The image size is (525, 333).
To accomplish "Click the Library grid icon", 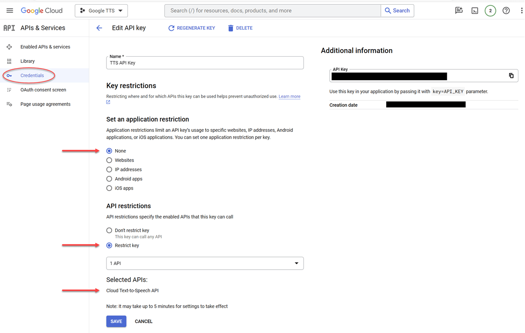I will (x=9, y=61).
